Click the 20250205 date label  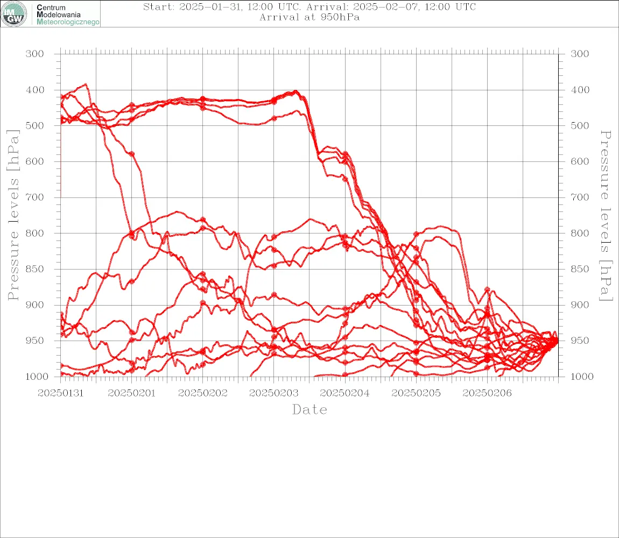(x=416, y=393)
